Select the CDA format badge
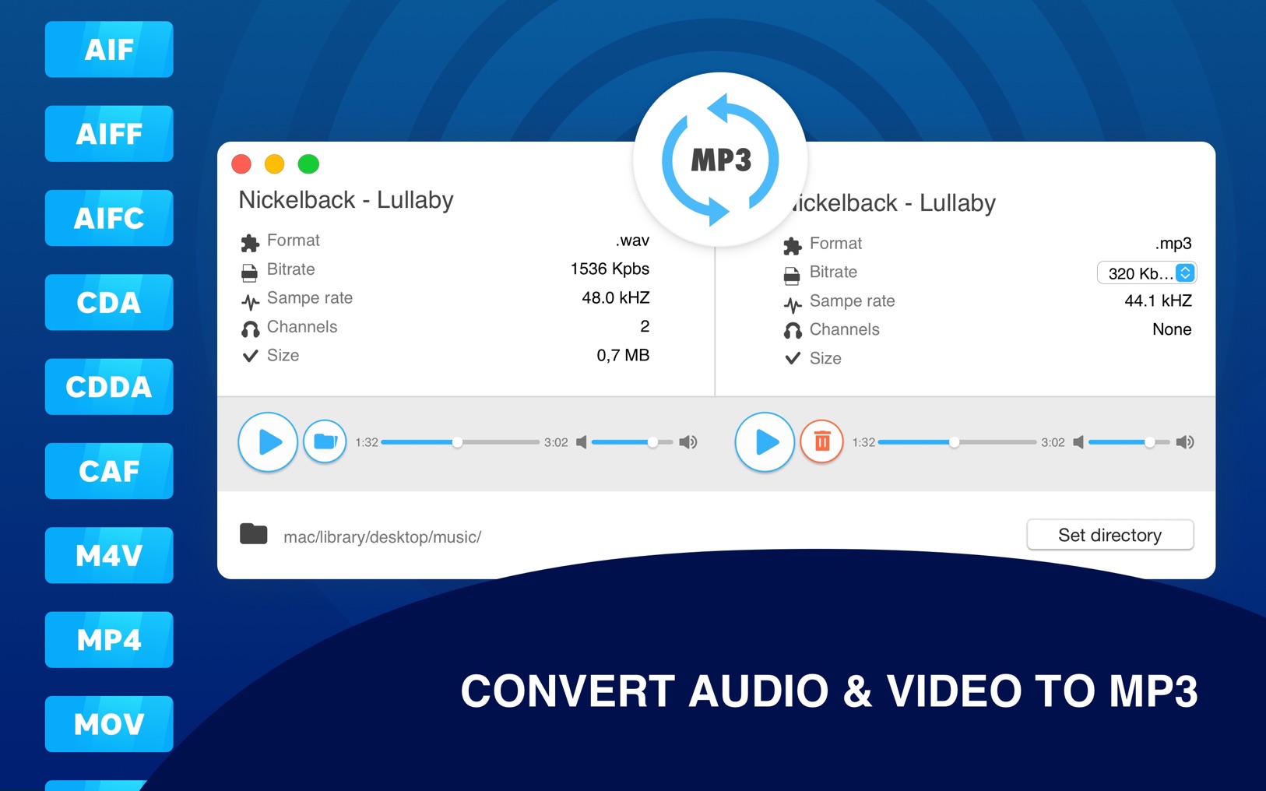The width and height of the screenshot is (1266, 791). [109, 302]
